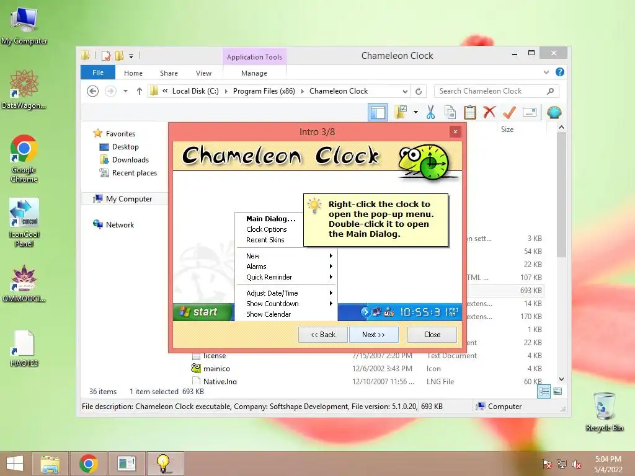635x476 pixels.
Task: Click the Rename toolbar icon
Action: coord(530,112)
